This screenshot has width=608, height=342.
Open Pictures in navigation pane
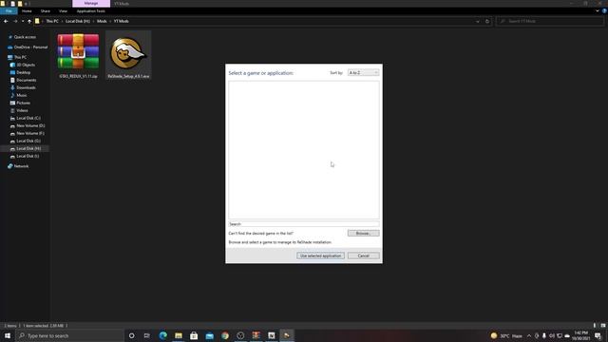tap(23, 103)
